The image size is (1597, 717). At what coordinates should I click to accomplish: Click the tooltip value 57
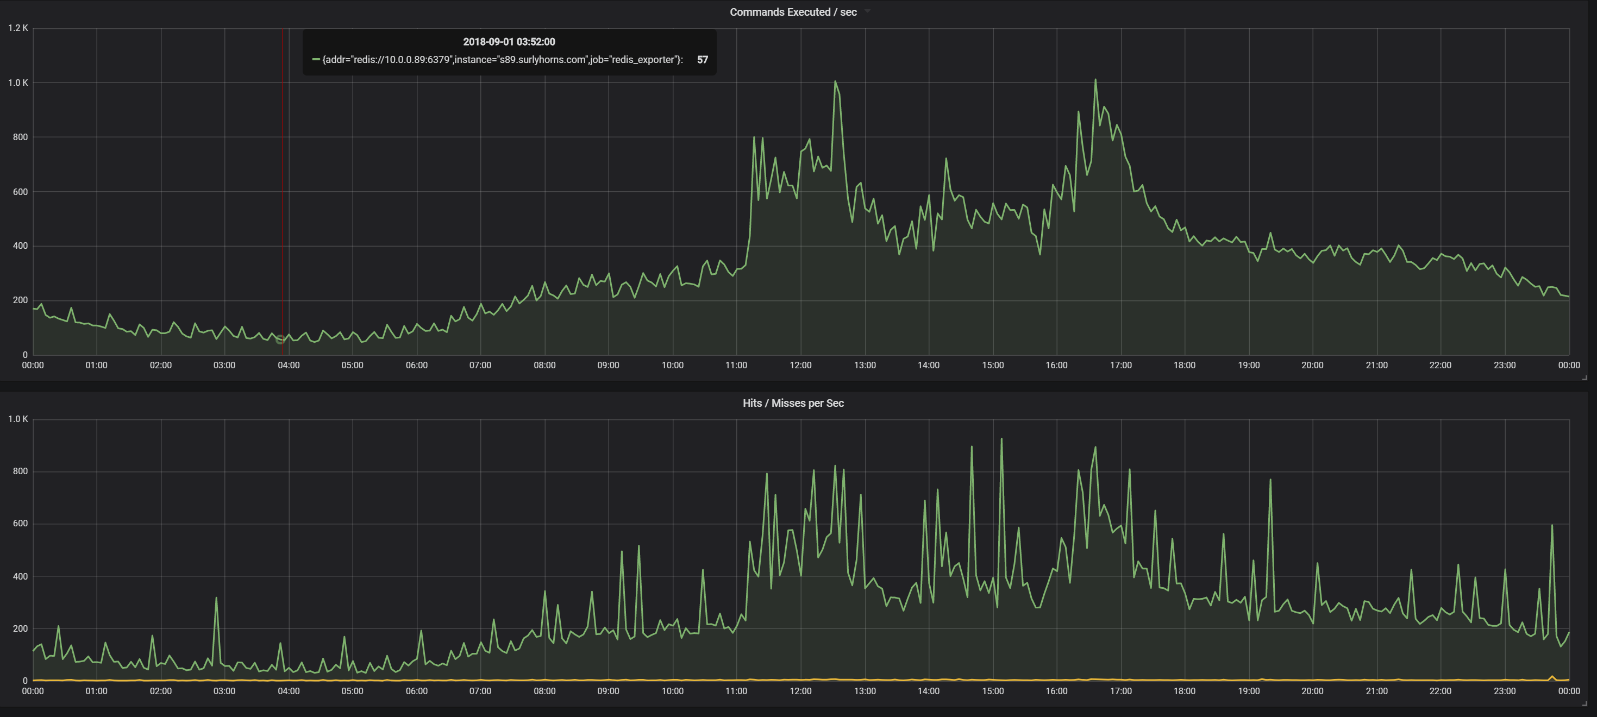(x=702, y=60)
